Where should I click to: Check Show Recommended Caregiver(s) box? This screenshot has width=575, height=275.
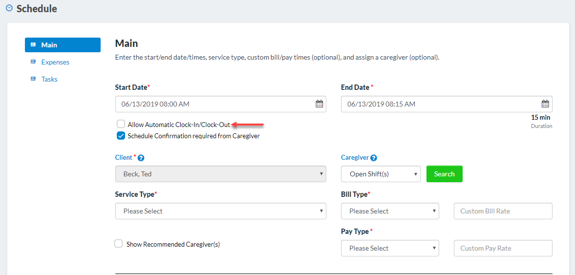pyautogui.click(x=119, y=244)
